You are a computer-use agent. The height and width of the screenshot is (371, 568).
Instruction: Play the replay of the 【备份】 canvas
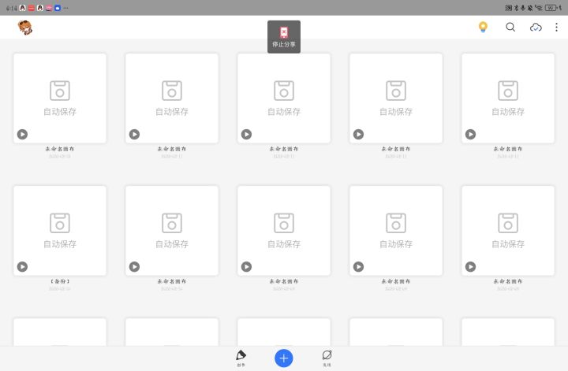click(x=22, y=267)
